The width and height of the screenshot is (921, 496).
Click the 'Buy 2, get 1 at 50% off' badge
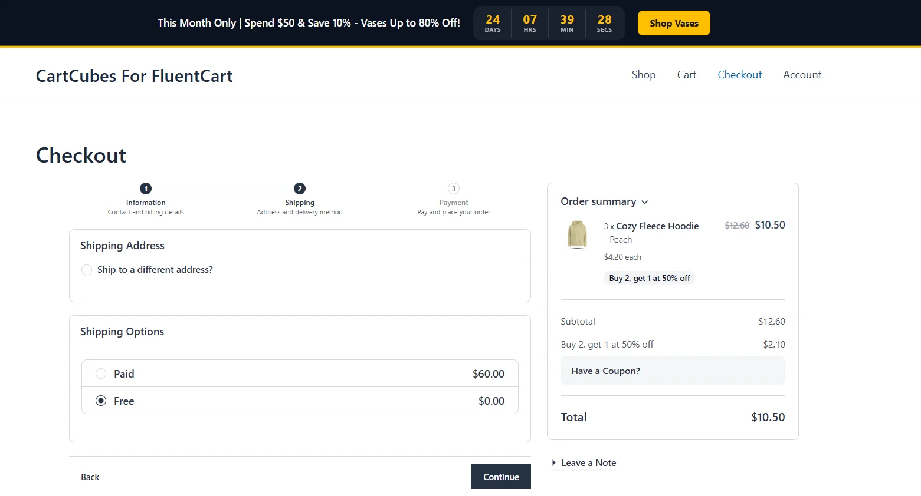[x=650, y=278]
